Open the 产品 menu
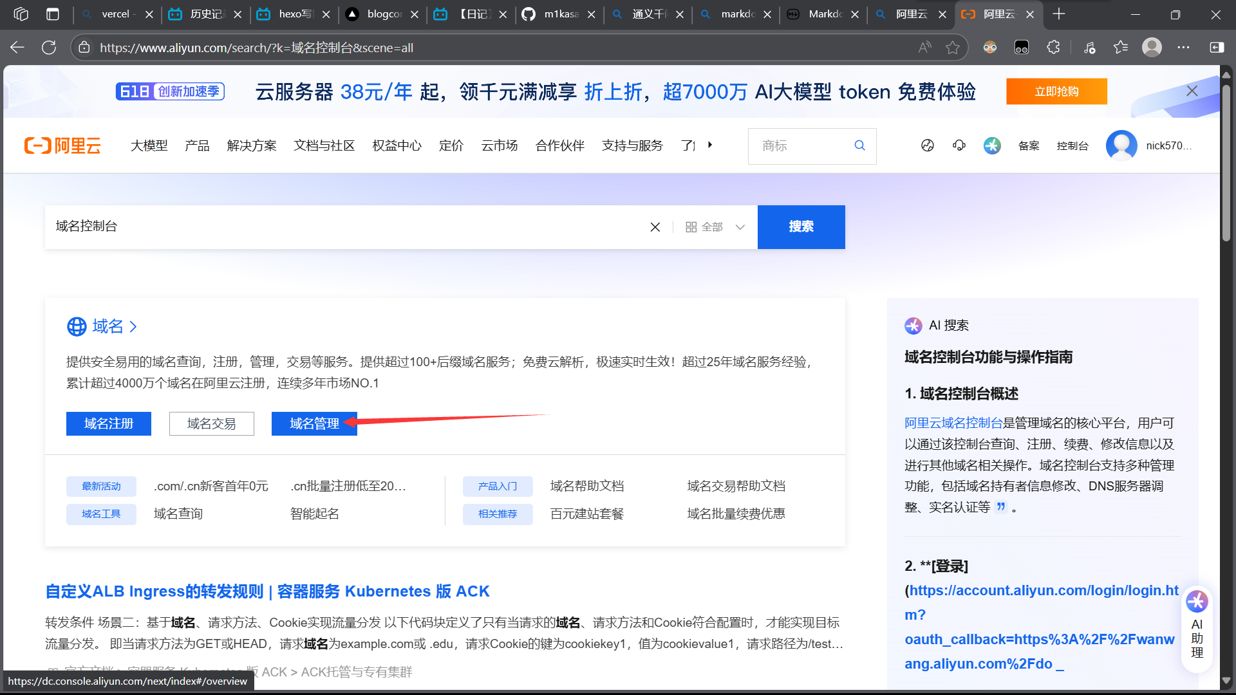1236x695 pixels. click(197, 145)
